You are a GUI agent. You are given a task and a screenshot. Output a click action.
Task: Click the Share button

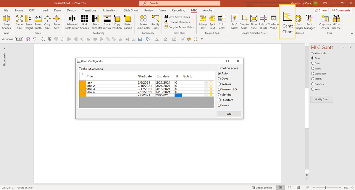tap(321, 10)
